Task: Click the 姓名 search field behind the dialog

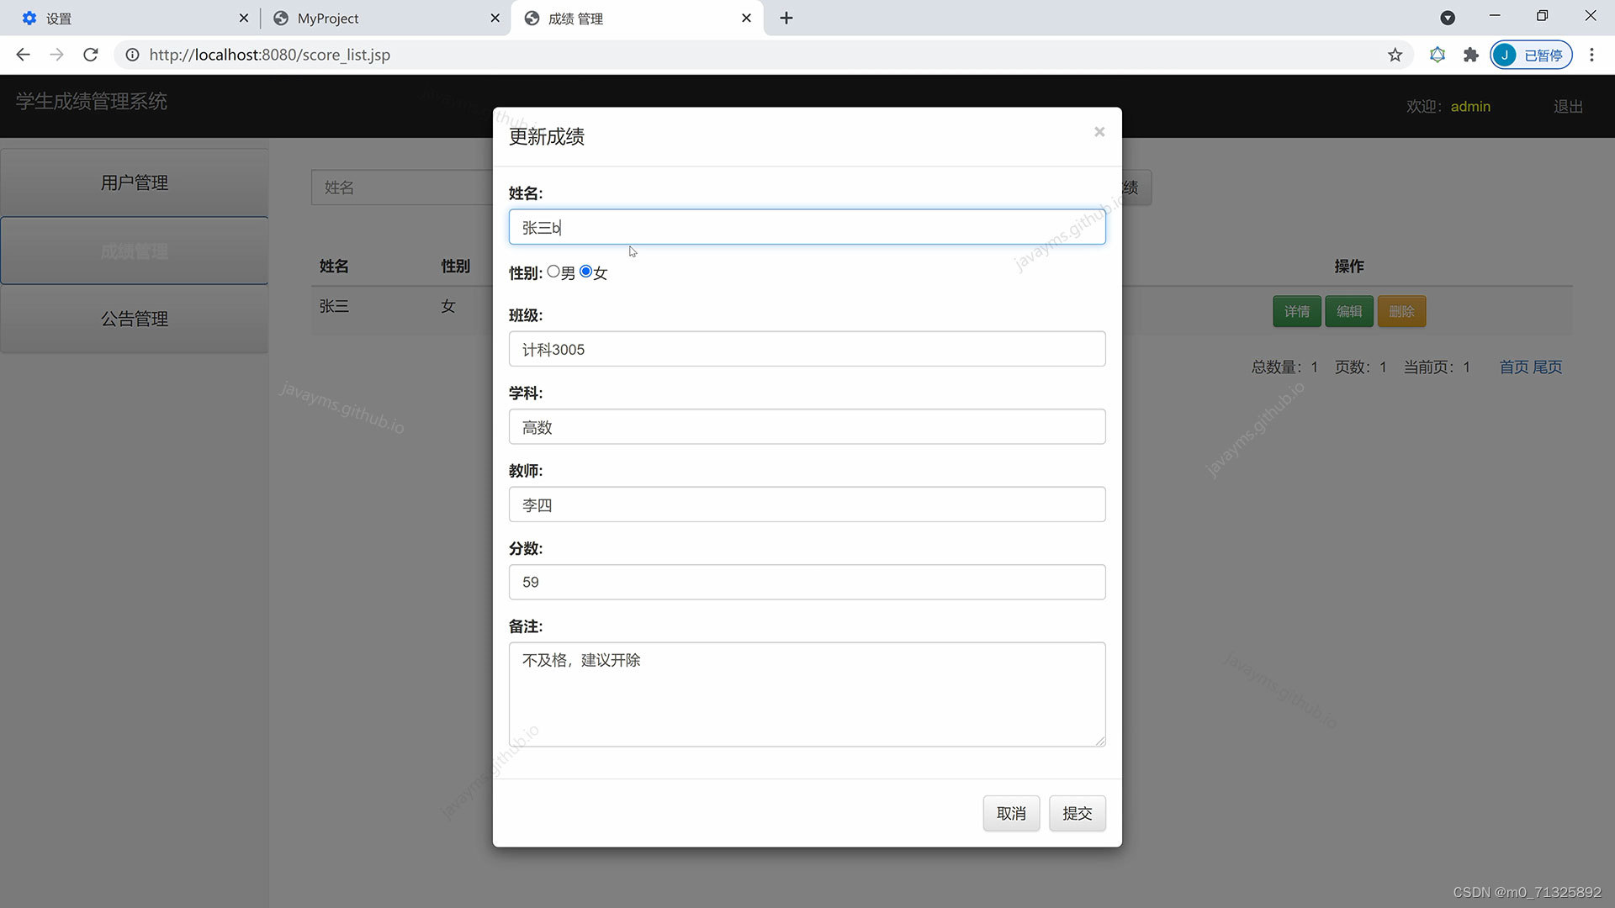Action: point(402,187)
